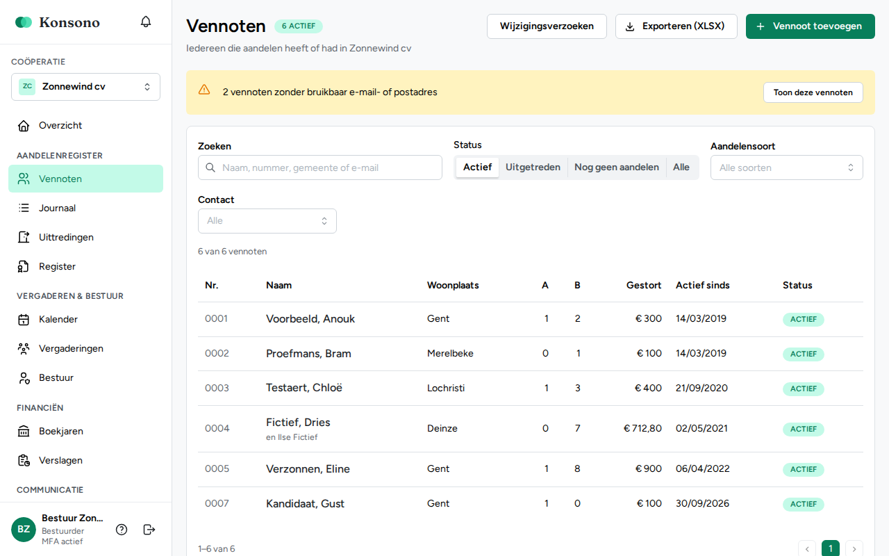The image size is (889, 556).
Task: Click the Overzicht home icon
Action: (24, 126)
